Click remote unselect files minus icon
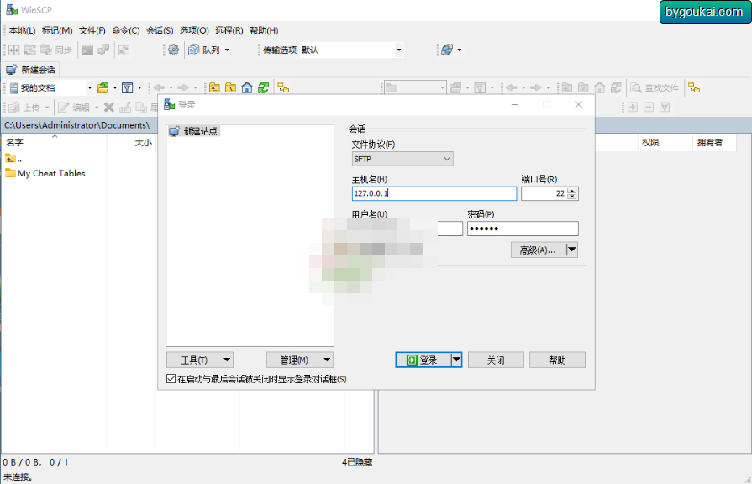The height and width of the screenshot is (484, 752). click(649, 108)
